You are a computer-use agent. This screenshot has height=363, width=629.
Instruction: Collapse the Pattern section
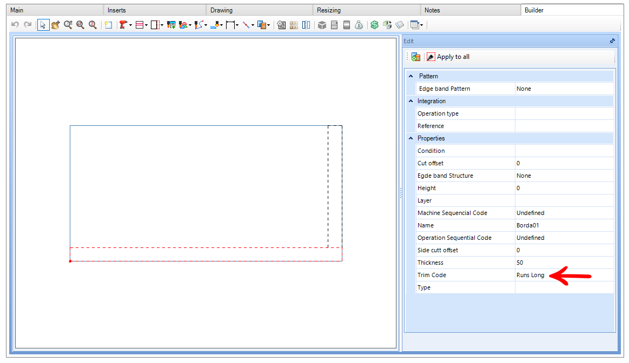411,76
